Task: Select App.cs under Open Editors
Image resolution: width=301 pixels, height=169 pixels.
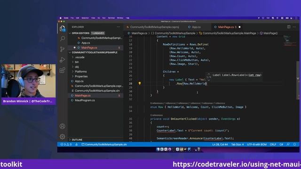Action: [95, 43]
